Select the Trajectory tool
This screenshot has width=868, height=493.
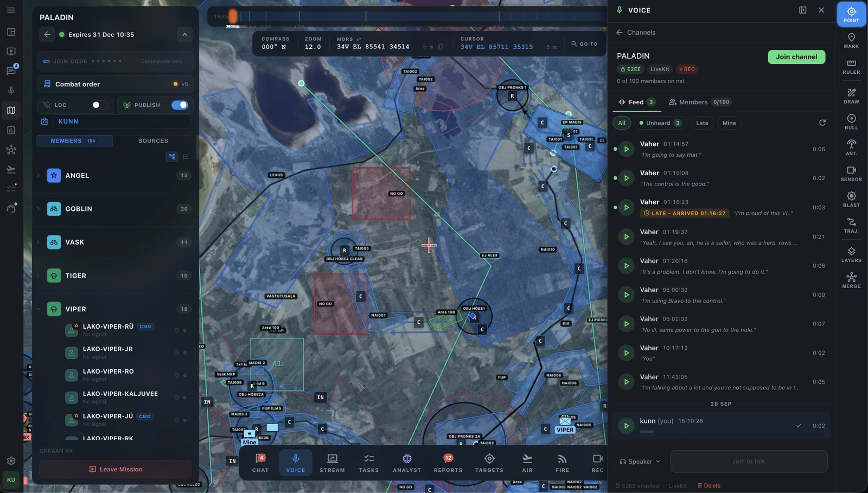pos(851,226)
